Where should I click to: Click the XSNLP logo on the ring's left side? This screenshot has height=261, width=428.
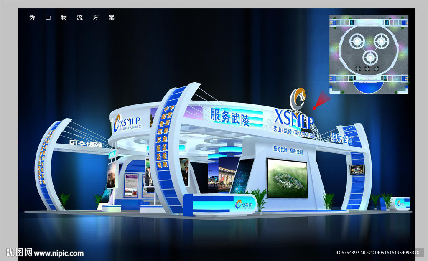tap(127, 123)
